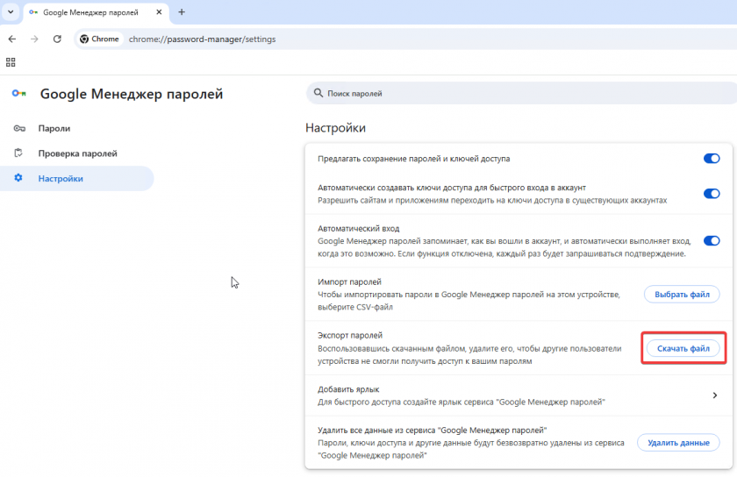Open the tab search dropdown arrow
The width and height of the screenshot is (737, 477).
(x=10, y=12)
